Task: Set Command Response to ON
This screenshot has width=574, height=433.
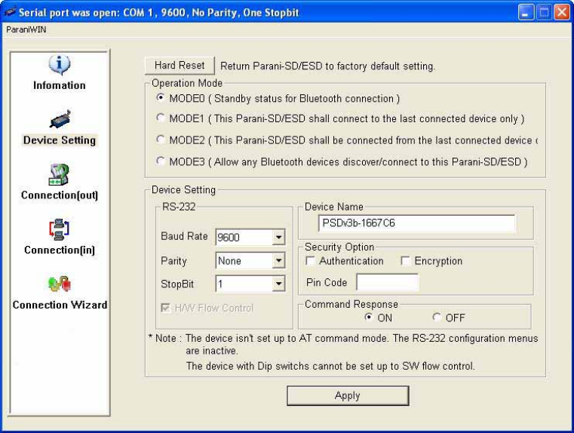Action: (x=369, y=317)
